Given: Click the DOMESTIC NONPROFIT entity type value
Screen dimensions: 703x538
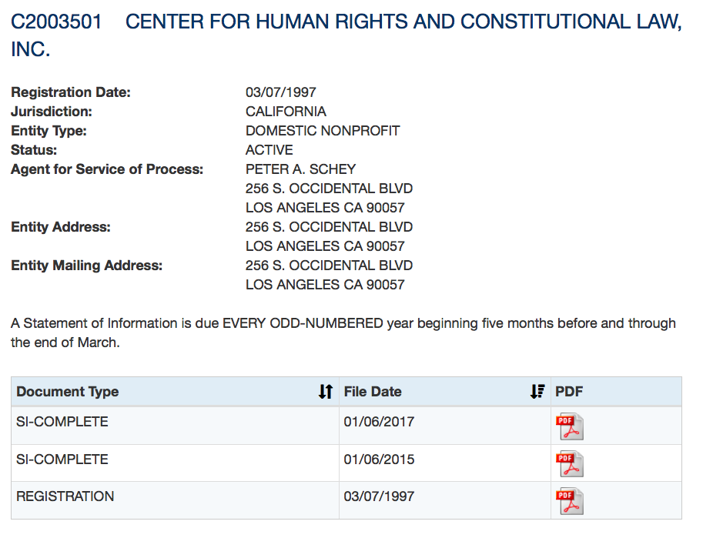Looking at the screenshot, I should coord(323,131).
